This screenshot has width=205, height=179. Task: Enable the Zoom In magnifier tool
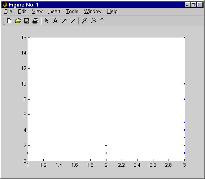(x=84, y=21)
